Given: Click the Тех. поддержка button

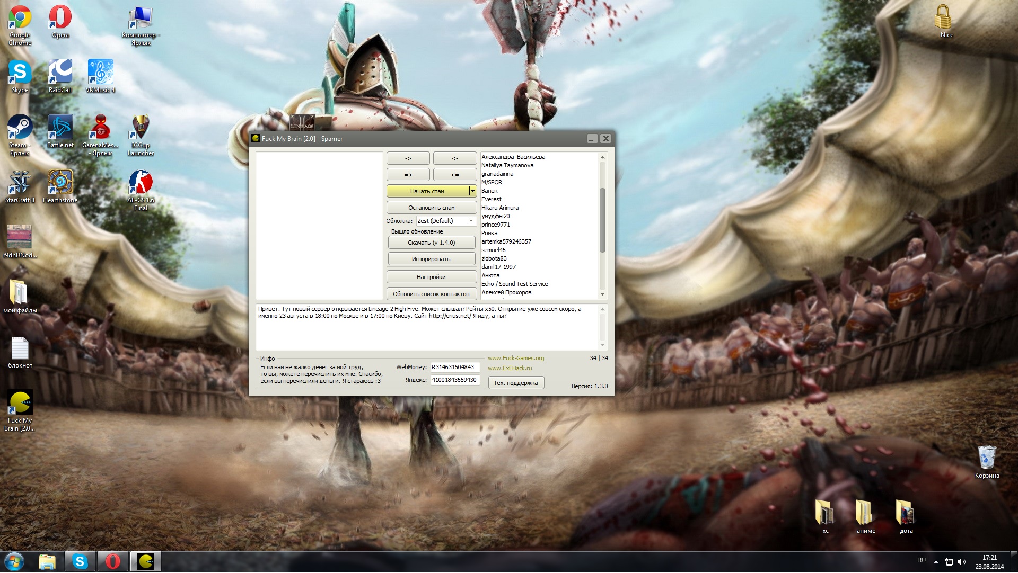Looking at the screenshot, I should tap(516, 383).
